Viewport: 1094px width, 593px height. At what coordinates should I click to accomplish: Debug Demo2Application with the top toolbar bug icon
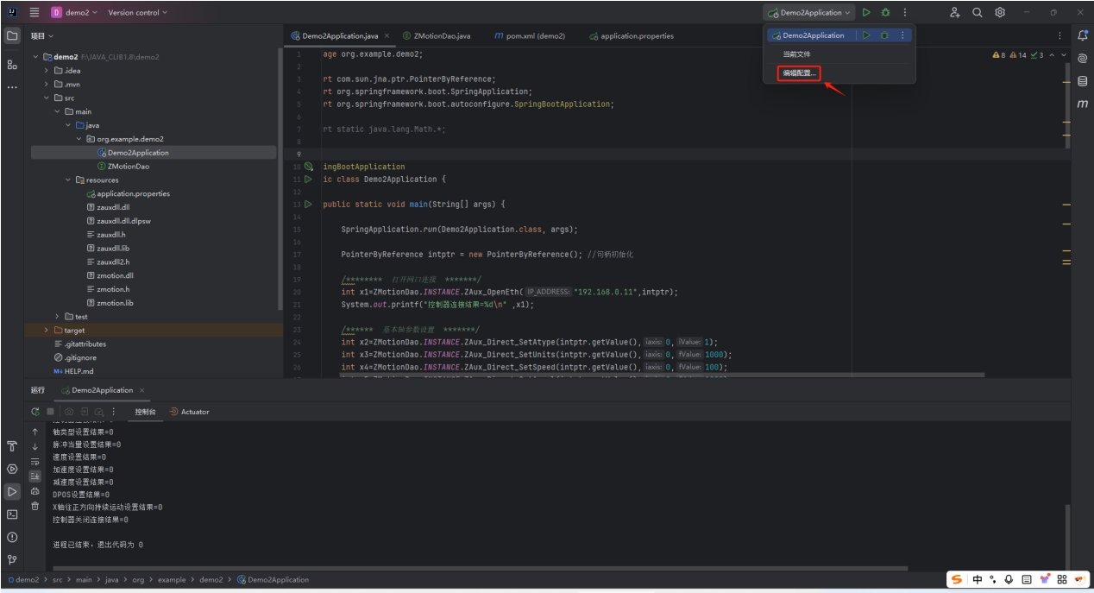(885, 12)
